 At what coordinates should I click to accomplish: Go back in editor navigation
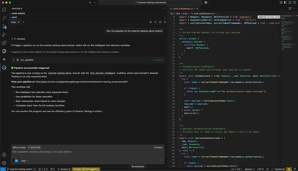[90, 2]
